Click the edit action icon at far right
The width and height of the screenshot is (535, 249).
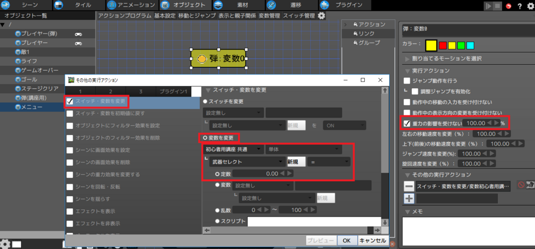coord(530,185)
